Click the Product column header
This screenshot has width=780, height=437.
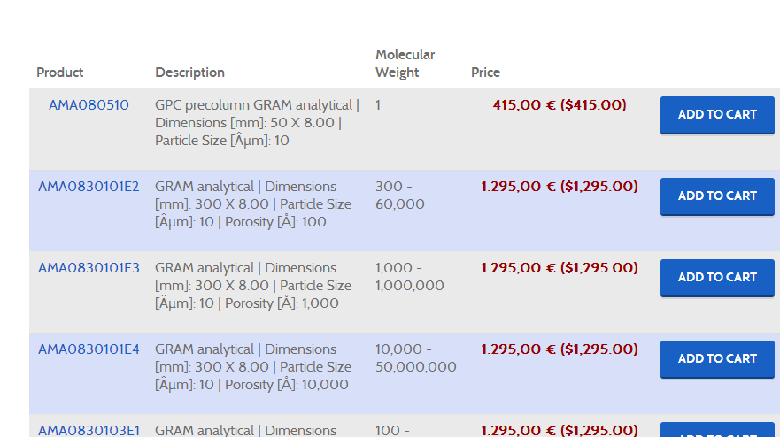pyautogui.click(x=60, y=73)
